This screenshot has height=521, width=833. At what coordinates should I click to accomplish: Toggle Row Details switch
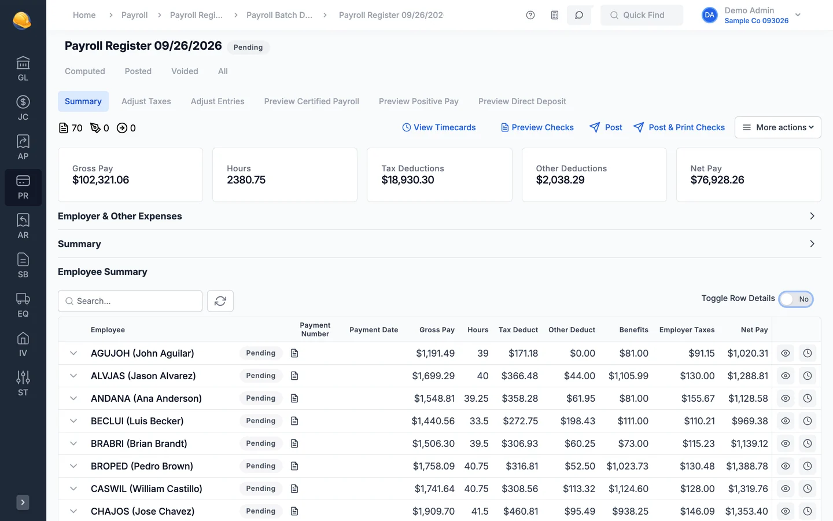[796, 299]
